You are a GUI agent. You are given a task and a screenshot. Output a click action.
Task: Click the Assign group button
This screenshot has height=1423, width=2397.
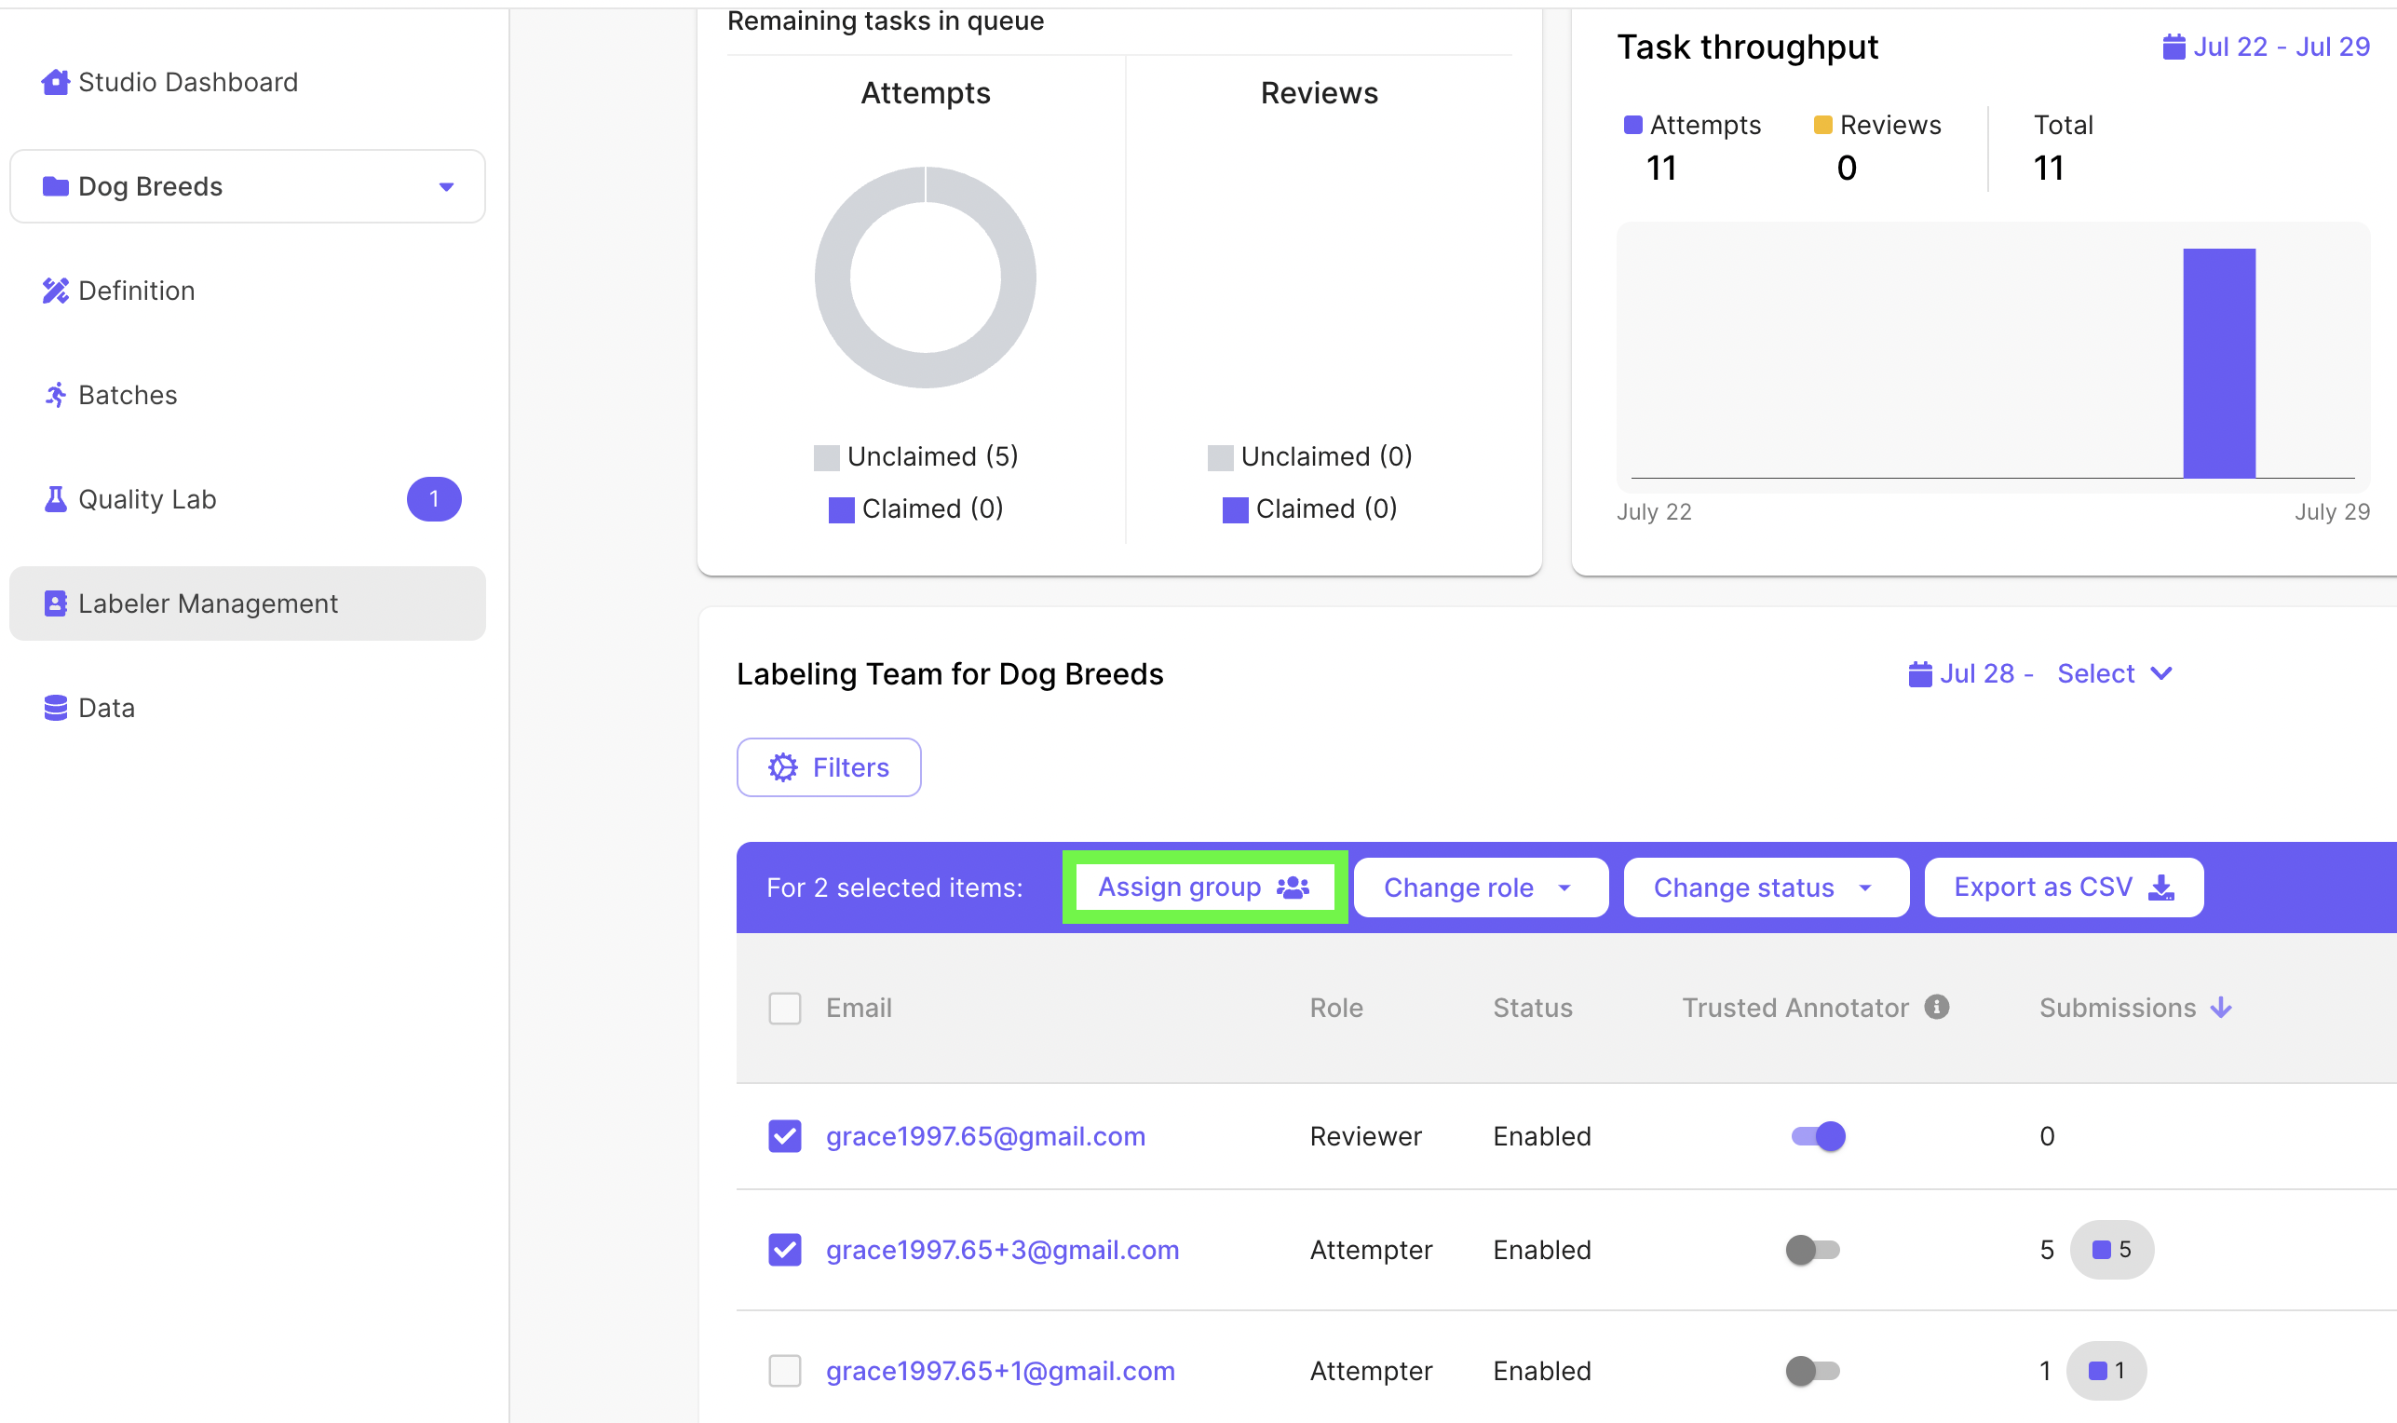coord(1203,888)
